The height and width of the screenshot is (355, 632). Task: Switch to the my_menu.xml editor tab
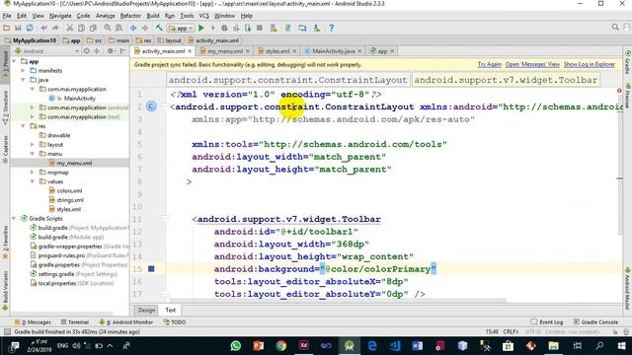pyautogui.click(x=225, y=51)
